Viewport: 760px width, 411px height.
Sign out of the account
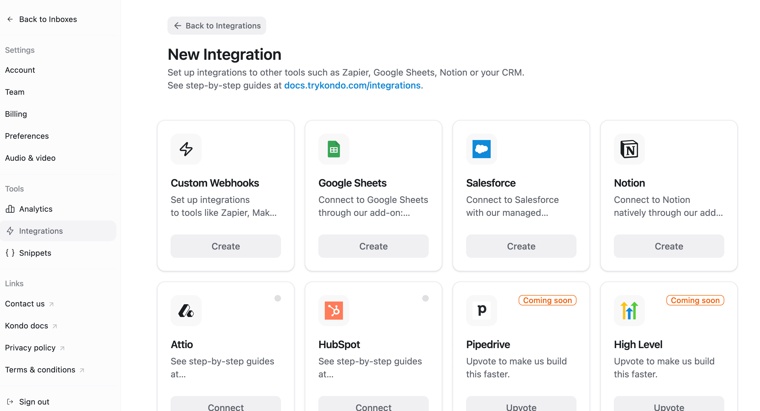pyautogui.click(x=28, y=402)
